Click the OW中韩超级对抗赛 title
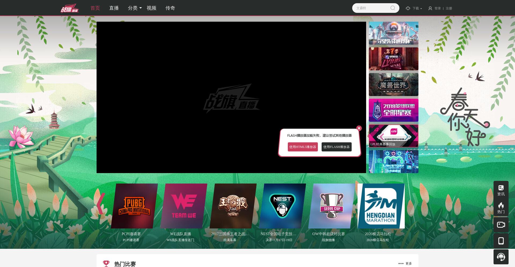Image resolution: width=515 pixels, height=267 pixels. (x=329, y=234)
